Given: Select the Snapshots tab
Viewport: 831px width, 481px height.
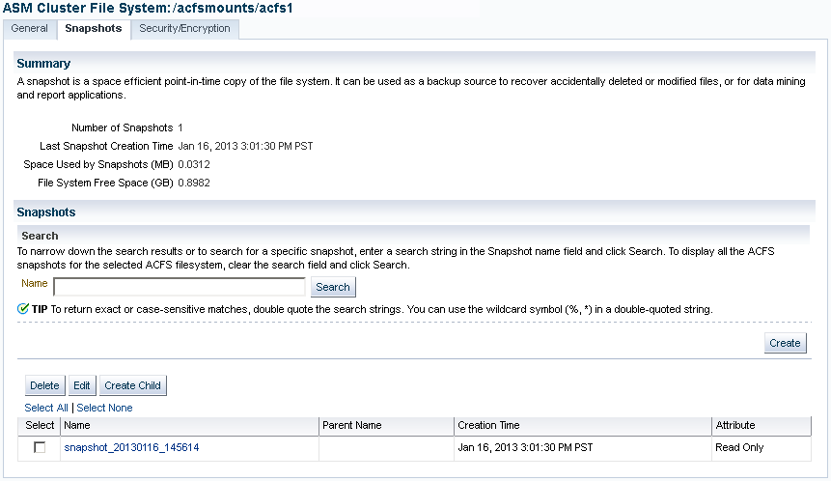Looking at the screenshot, I should click(94, 29).
